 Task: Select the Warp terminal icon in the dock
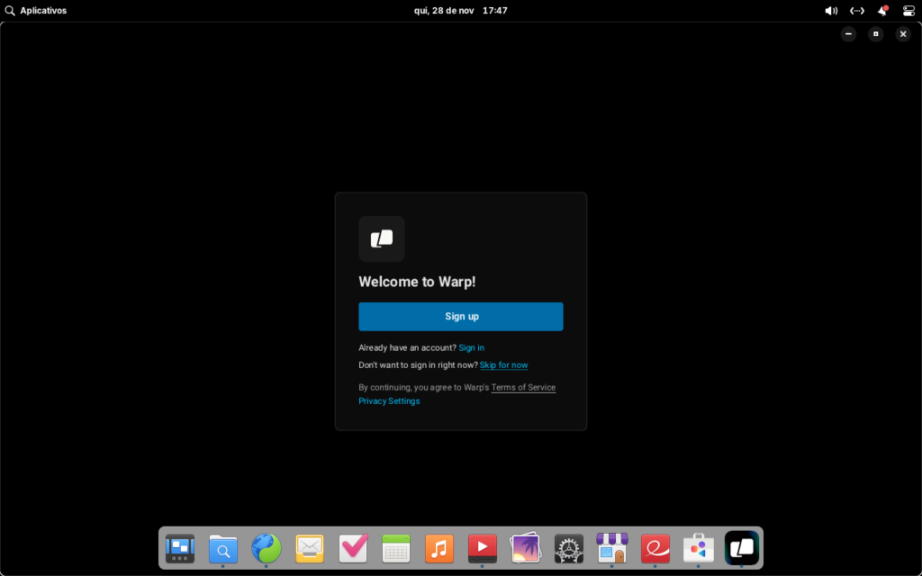click(742, 548)
